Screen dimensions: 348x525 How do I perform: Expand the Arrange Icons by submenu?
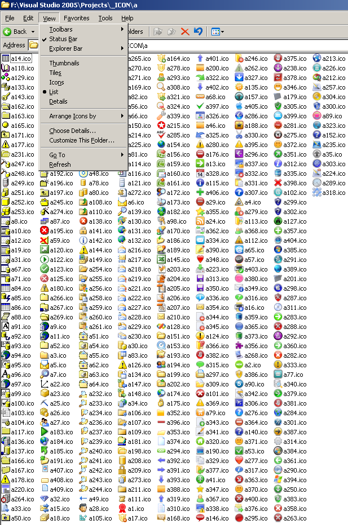pos(83,116)
